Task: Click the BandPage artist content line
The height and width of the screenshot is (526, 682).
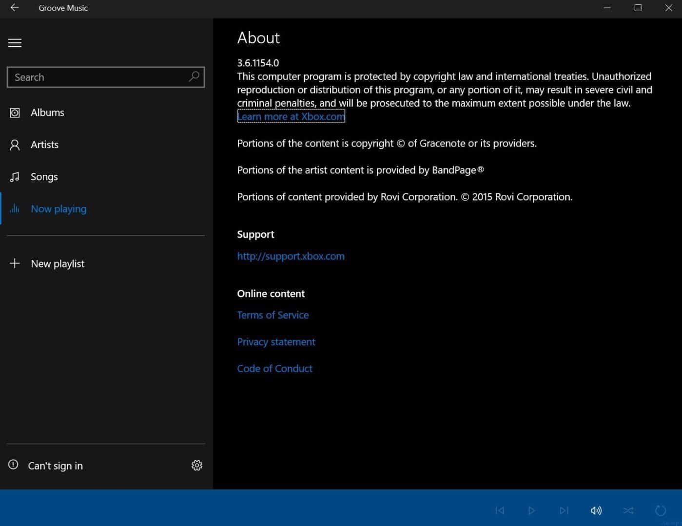Action: click(360, 170)
